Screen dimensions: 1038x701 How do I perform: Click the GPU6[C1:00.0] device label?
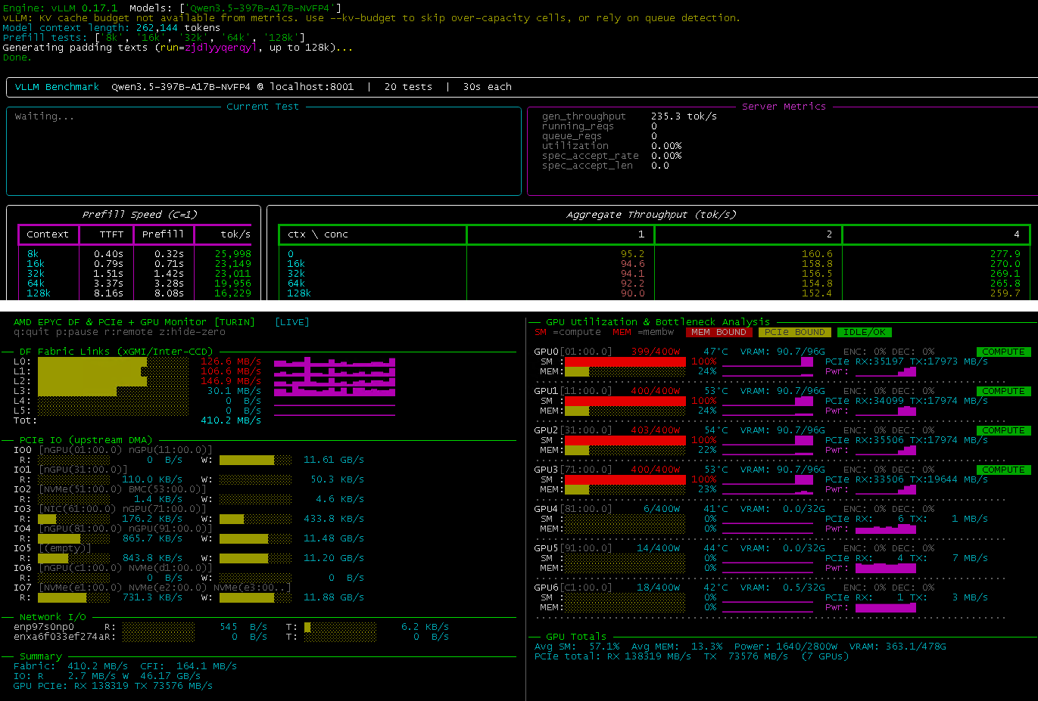click(573, 588)
